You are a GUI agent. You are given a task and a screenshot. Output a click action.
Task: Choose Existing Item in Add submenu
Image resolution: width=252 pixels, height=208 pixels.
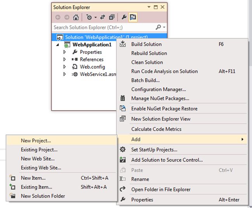(x=62, y=187)
